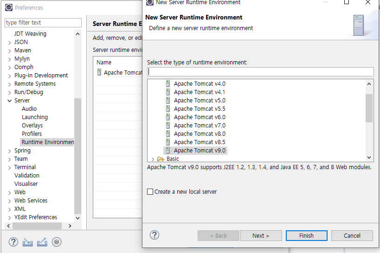Click preferences tree scroll up arrow
The height and width of the screenshot is (253, 380).
click(77, 34)
